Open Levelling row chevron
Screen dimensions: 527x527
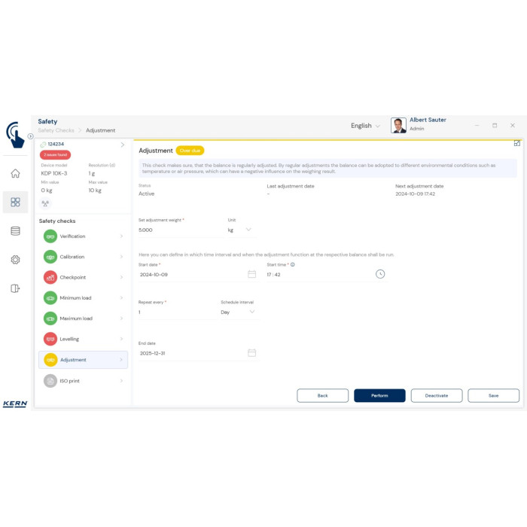pyautogui.click(x=121, y=339)
